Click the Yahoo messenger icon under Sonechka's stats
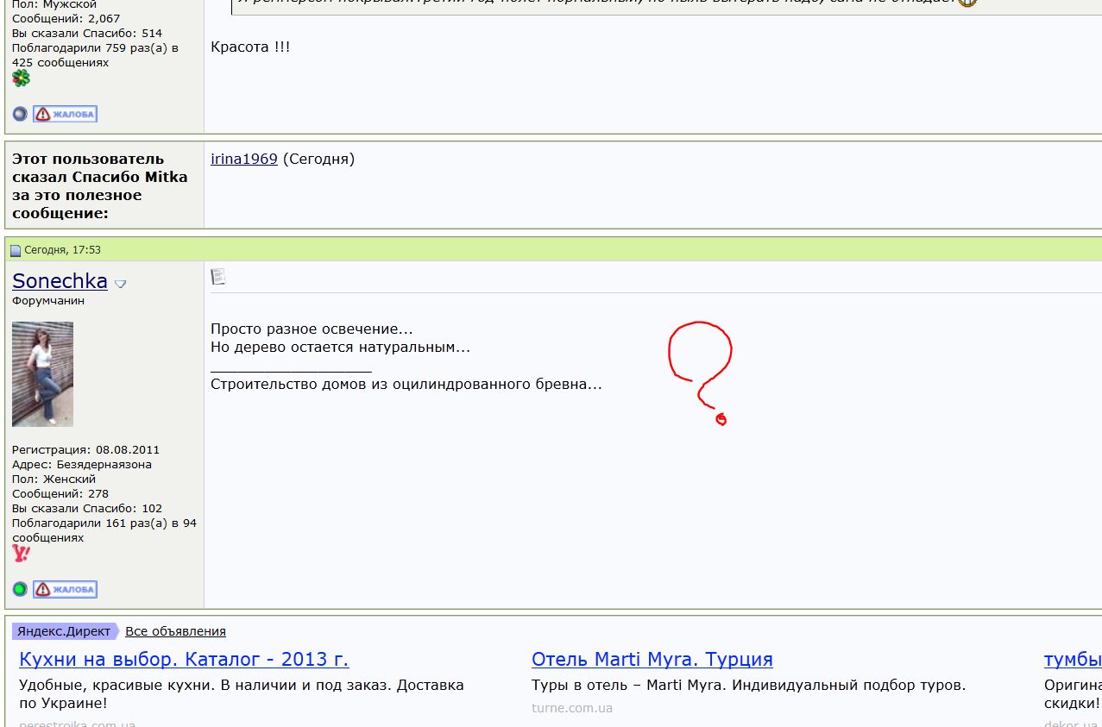Image resolution: width=1102 pixels, height=727 pixels. (21, 554)
